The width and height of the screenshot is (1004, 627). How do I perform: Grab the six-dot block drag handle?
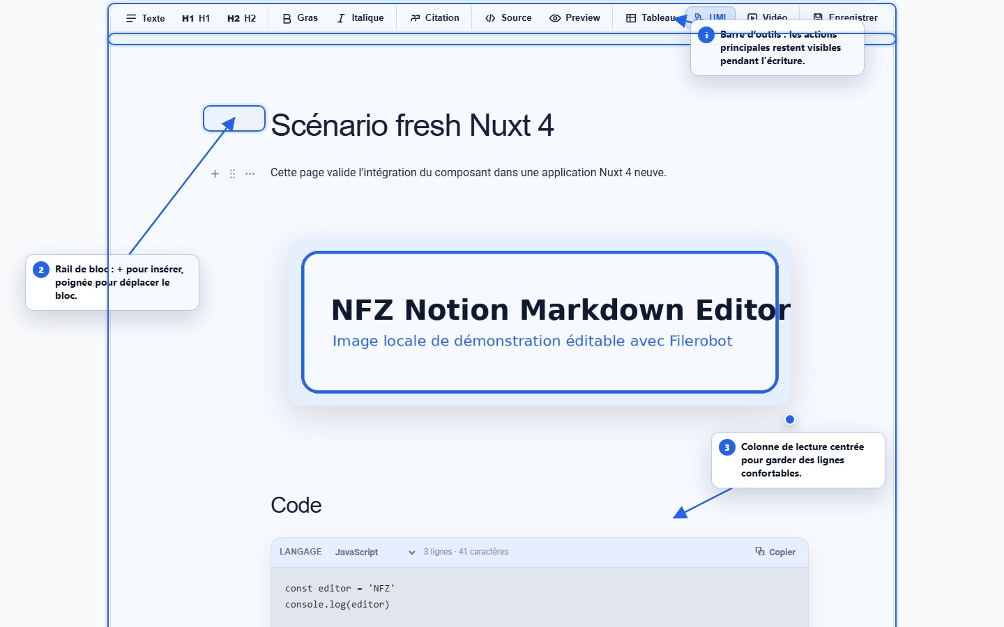[x=232, y=173]
